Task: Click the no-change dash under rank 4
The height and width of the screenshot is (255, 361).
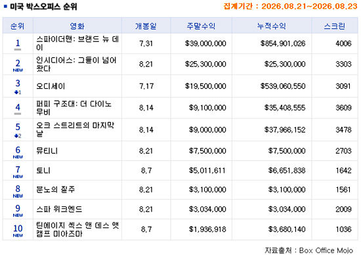Action: [18, 114]
